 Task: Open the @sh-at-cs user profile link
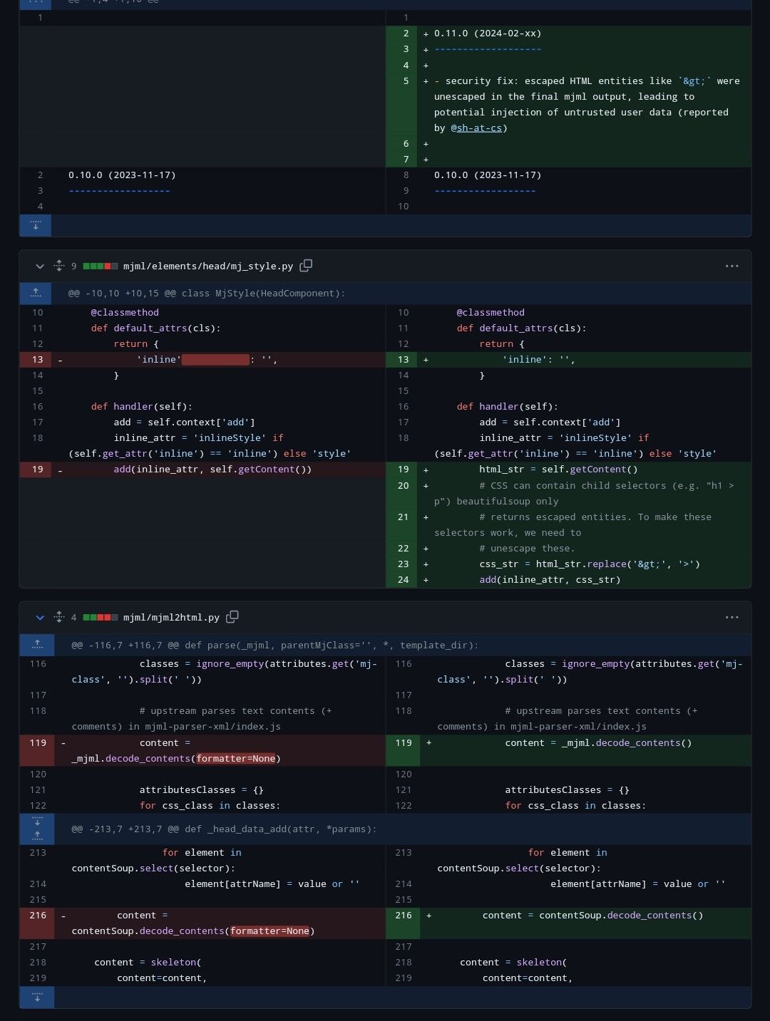coord(478,128)
